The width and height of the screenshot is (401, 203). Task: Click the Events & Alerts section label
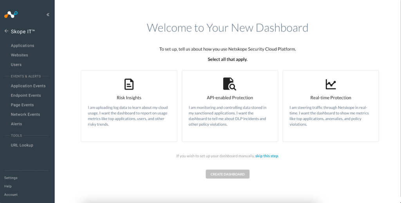(26, 76)
